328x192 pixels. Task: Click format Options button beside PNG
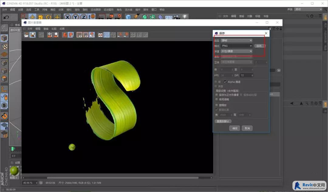[x=260, y=46]
